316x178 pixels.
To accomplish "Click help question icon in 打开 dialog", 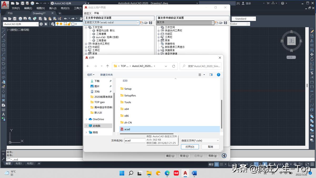I will coord(218,75).
